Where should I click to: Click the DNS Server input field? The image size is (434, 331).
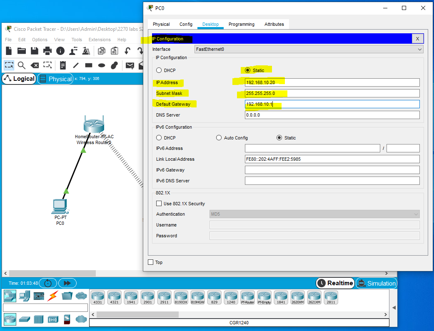pyautogui.click(x=332, y=114)
